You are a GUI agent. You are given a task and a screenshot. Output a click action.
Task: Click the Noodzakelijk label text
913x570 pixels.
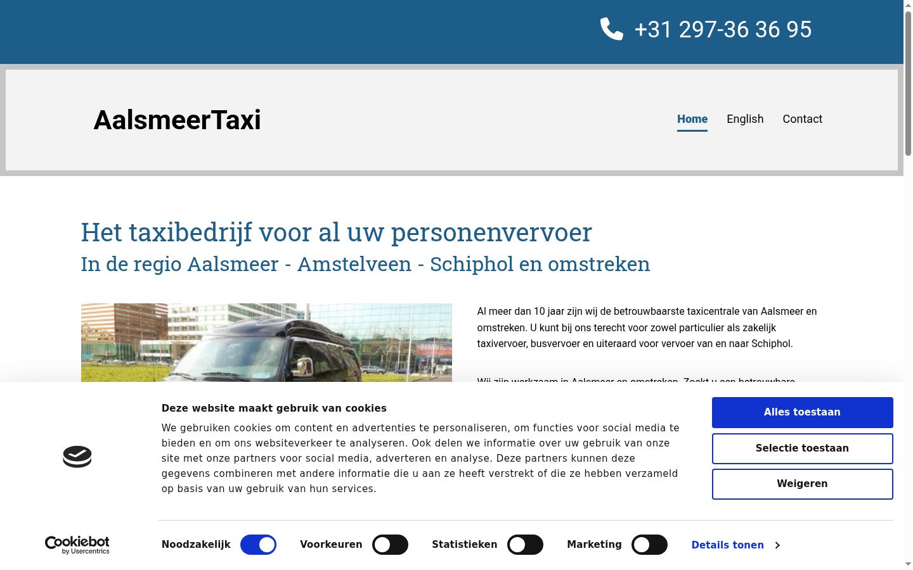pyautogui.click(x=196, y=545)
